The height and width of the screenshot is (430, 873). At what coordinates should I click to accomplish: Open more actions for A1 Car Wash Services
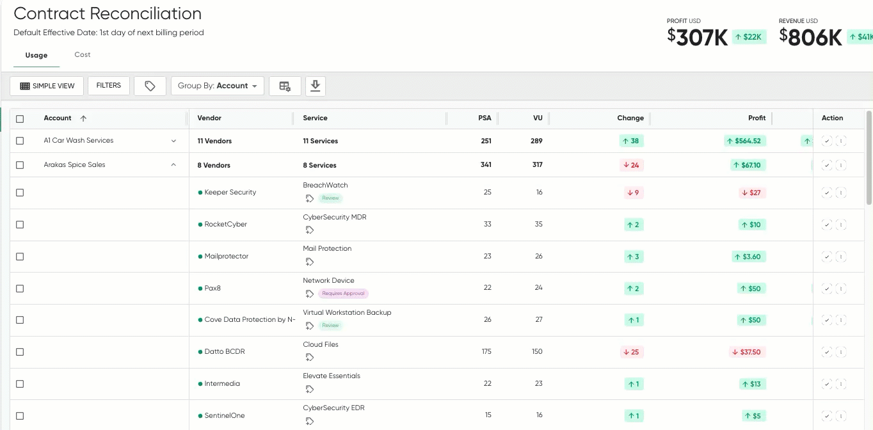coord(841,141)
